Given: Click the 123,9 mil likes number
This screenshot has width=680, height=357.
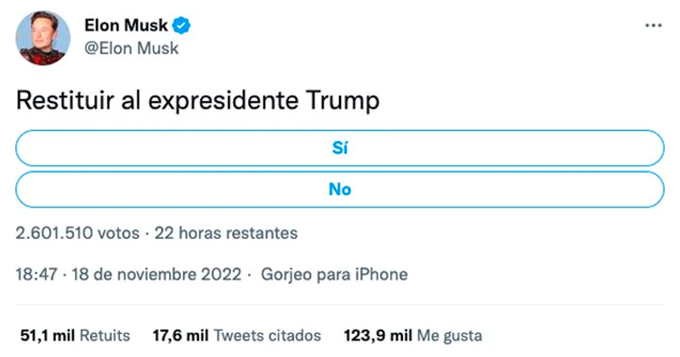Looking at the screenshot, I should pos(378,334).
